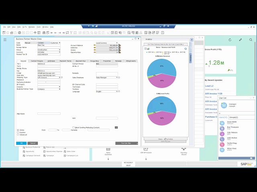Click the Add record toolbar icon
Viewport: 257px width, 192px height.
[x=48, y=33]
